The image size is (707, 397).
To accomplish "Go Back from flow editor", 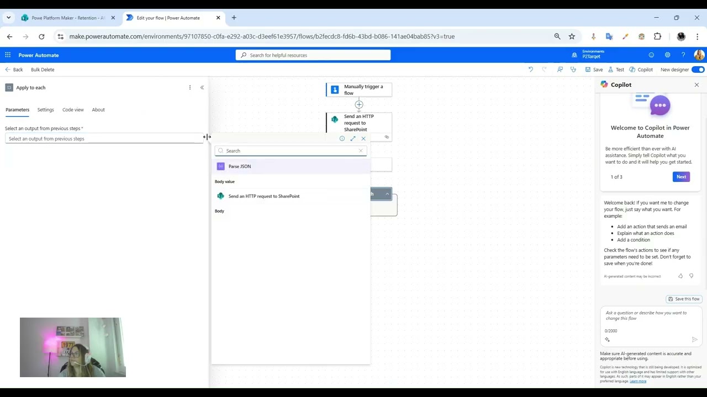I will 14,69.
